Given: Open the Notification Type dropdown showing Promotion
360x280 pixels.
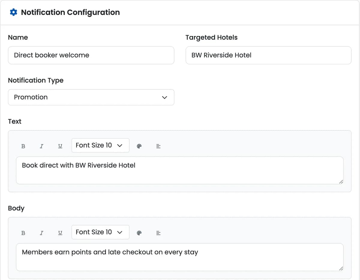Looking at the screenshot, I should point(91,97).
